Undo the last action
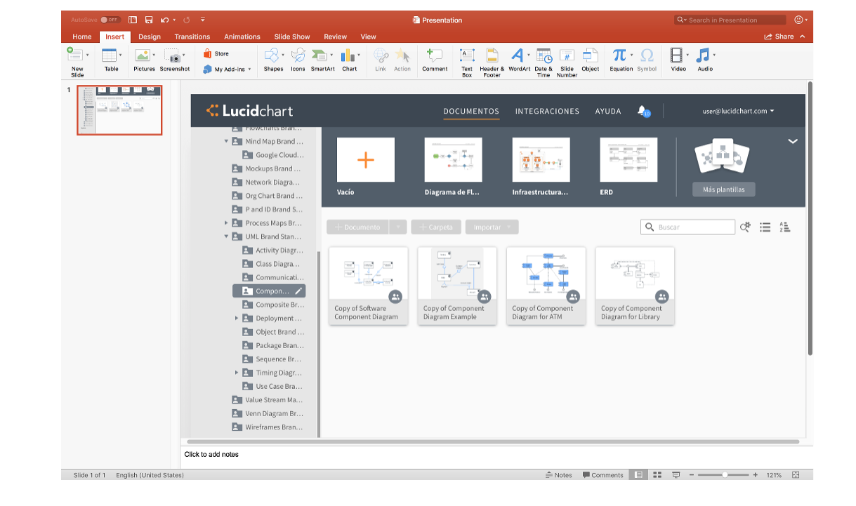Image resolution: width=856 pixels, height=506 pixels. [x=164, y=20]
